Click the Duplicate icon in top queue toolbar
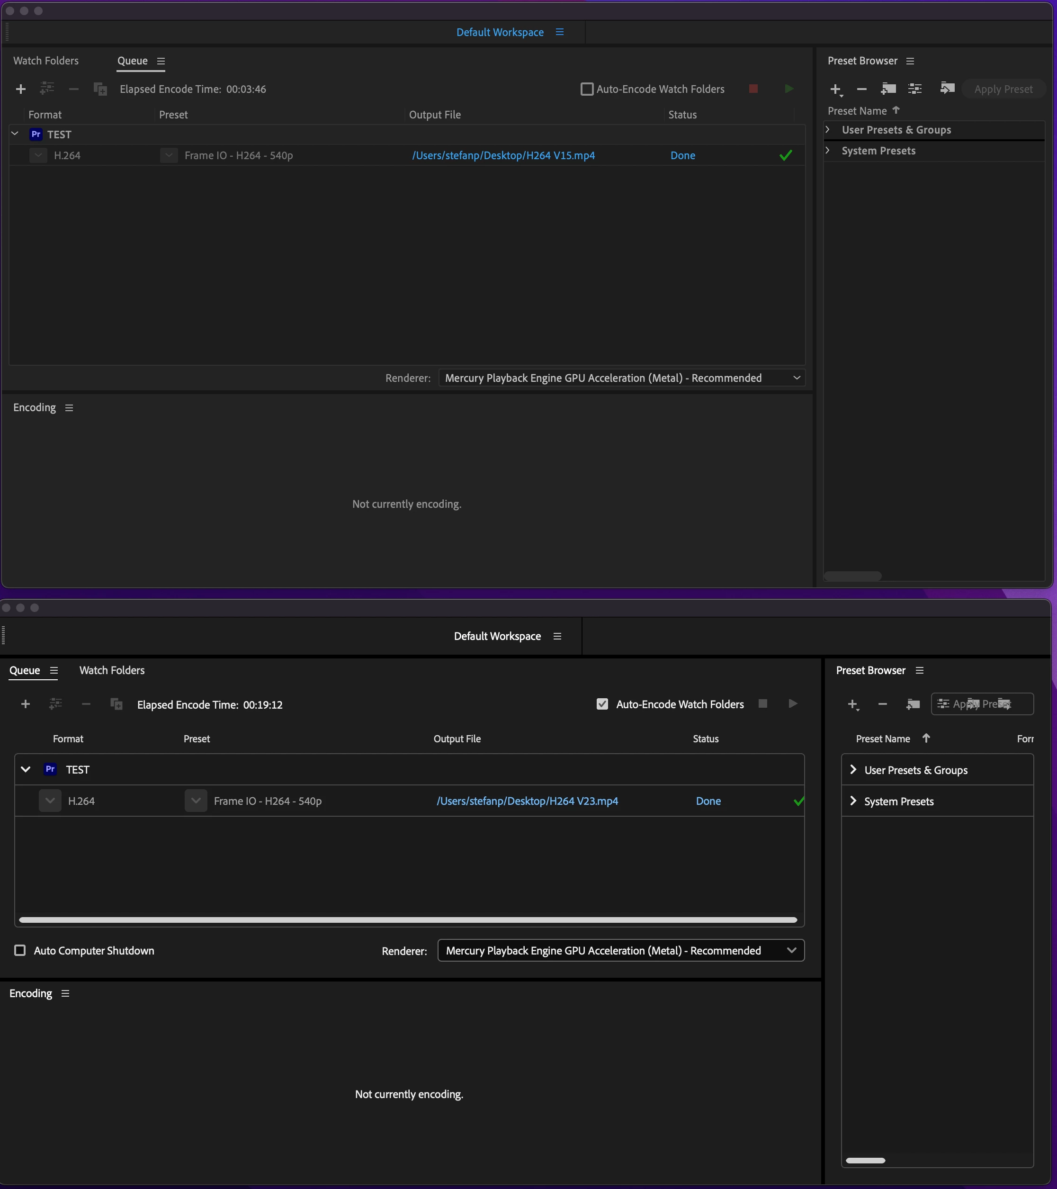The width and height of the screenshot is (1057, 1189). (x=100, y=89)
